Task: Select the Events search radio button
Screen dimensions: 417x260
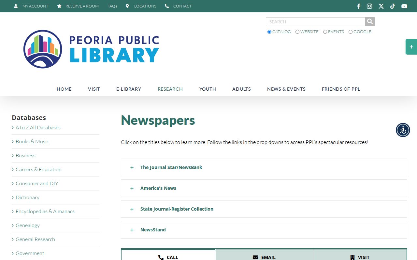Action: [x=325, y=32]
